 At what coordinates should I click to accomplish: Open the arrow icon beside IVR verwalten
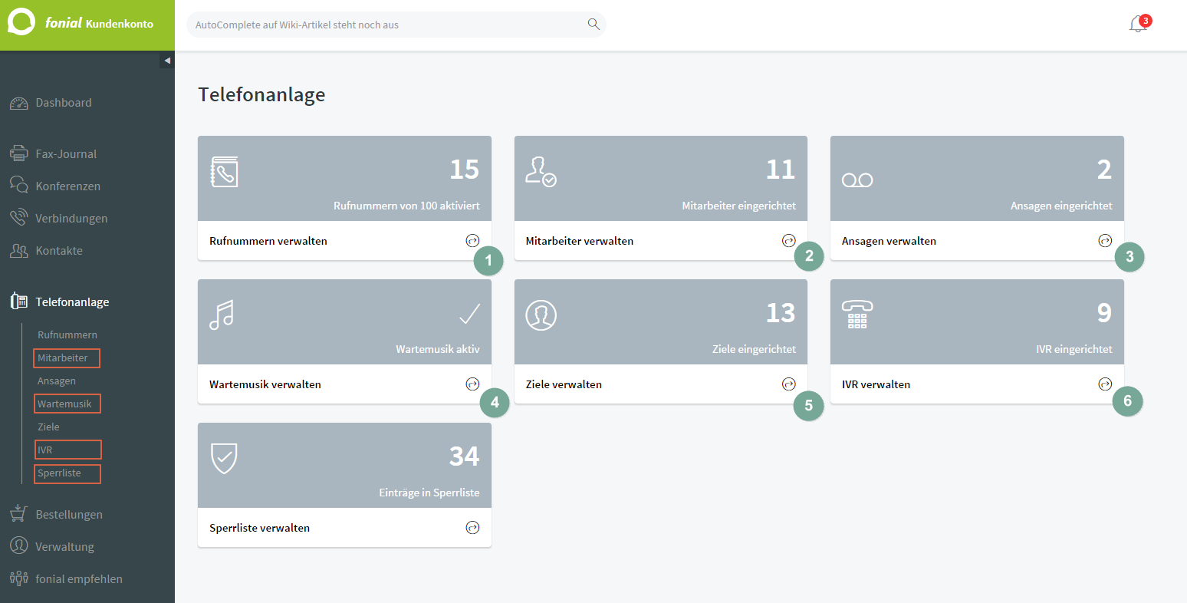pos(1104,384)
